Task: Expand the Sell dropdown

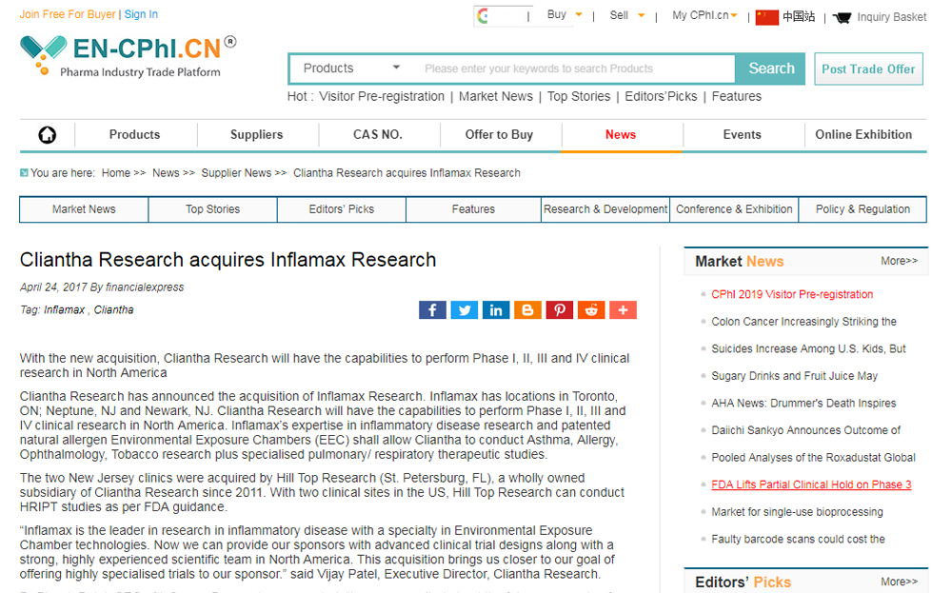Action: (628, 15)
